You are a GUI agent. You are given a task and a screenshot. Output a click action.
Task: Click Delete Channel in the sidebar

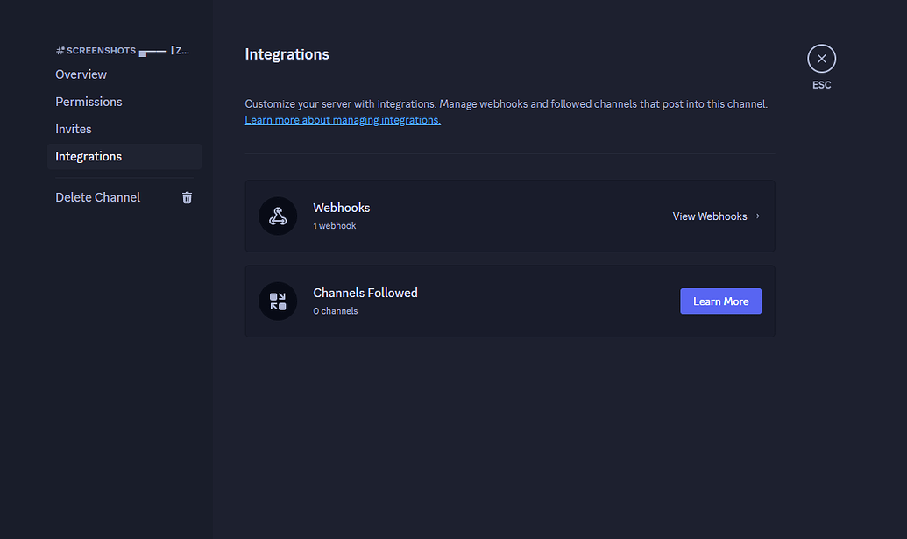pyautogui.click(x=97, y=197)
